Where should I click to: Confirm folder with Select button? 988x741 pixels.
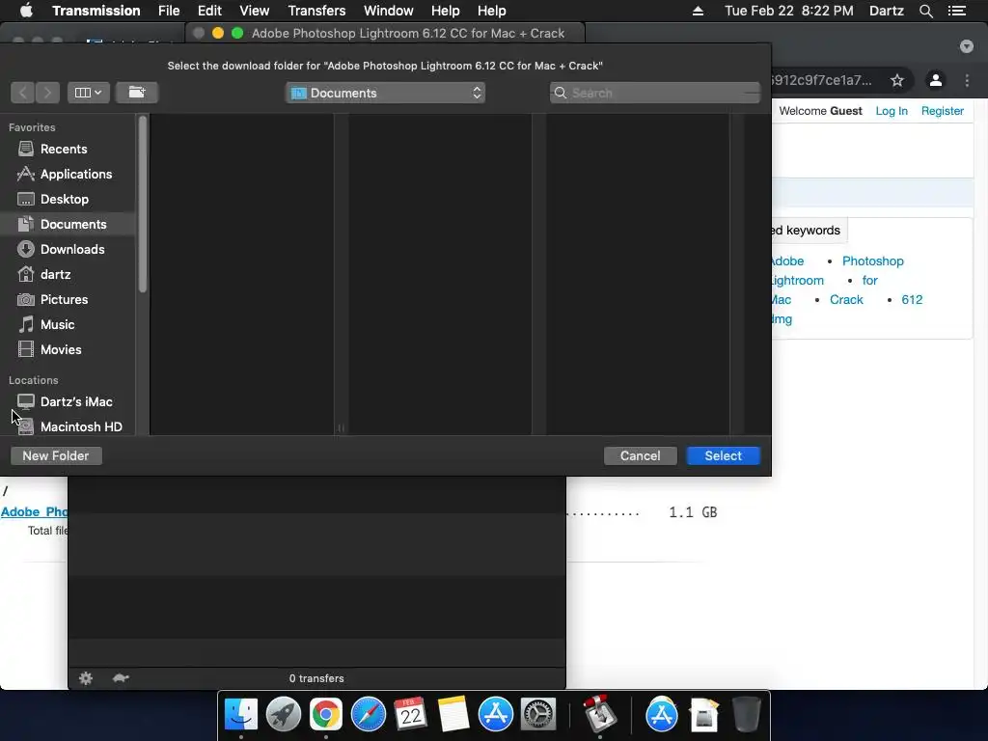coord(724,455)
